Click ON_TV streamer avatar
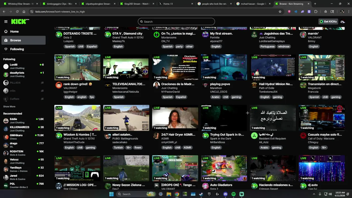Screen dimensions: 352x198 156,34
